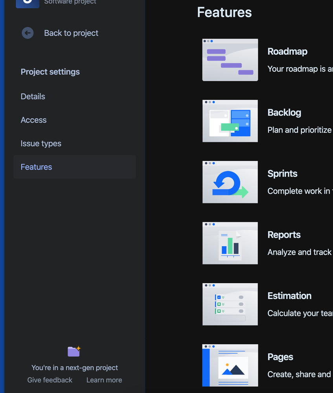Click 'Analyze and track' description text
This screenshot has height=393, width=333.
300,252
